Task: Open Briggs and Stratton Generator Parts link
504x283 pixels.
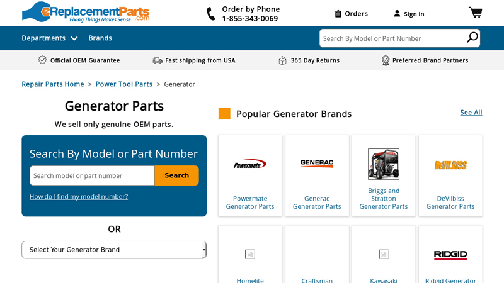Action: [x=384, y=199]
